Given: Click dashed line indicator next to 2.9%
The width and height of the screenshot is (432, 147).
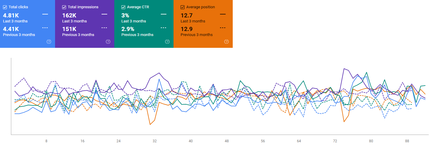Looking at the screenshot, I should pos(163,28).
